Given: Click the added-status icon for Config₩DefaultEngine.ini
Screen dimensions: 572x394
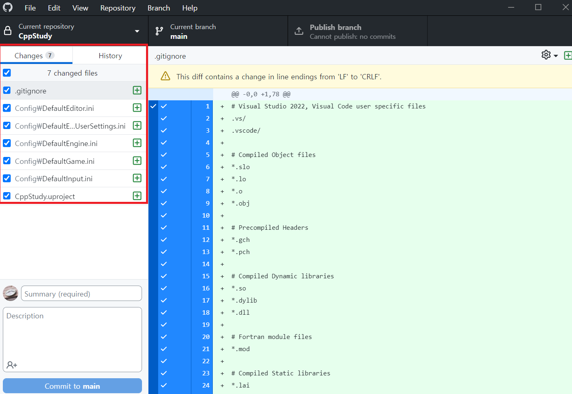Looking at the screenshot, I should (137, 143).
